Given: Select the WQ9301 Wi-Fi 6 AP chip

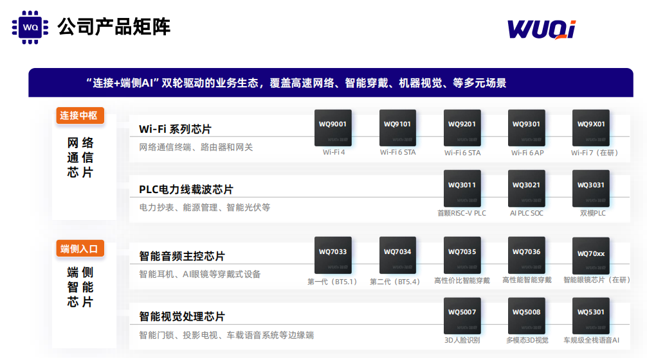Looking at the screenshot, I should point(527,128).
